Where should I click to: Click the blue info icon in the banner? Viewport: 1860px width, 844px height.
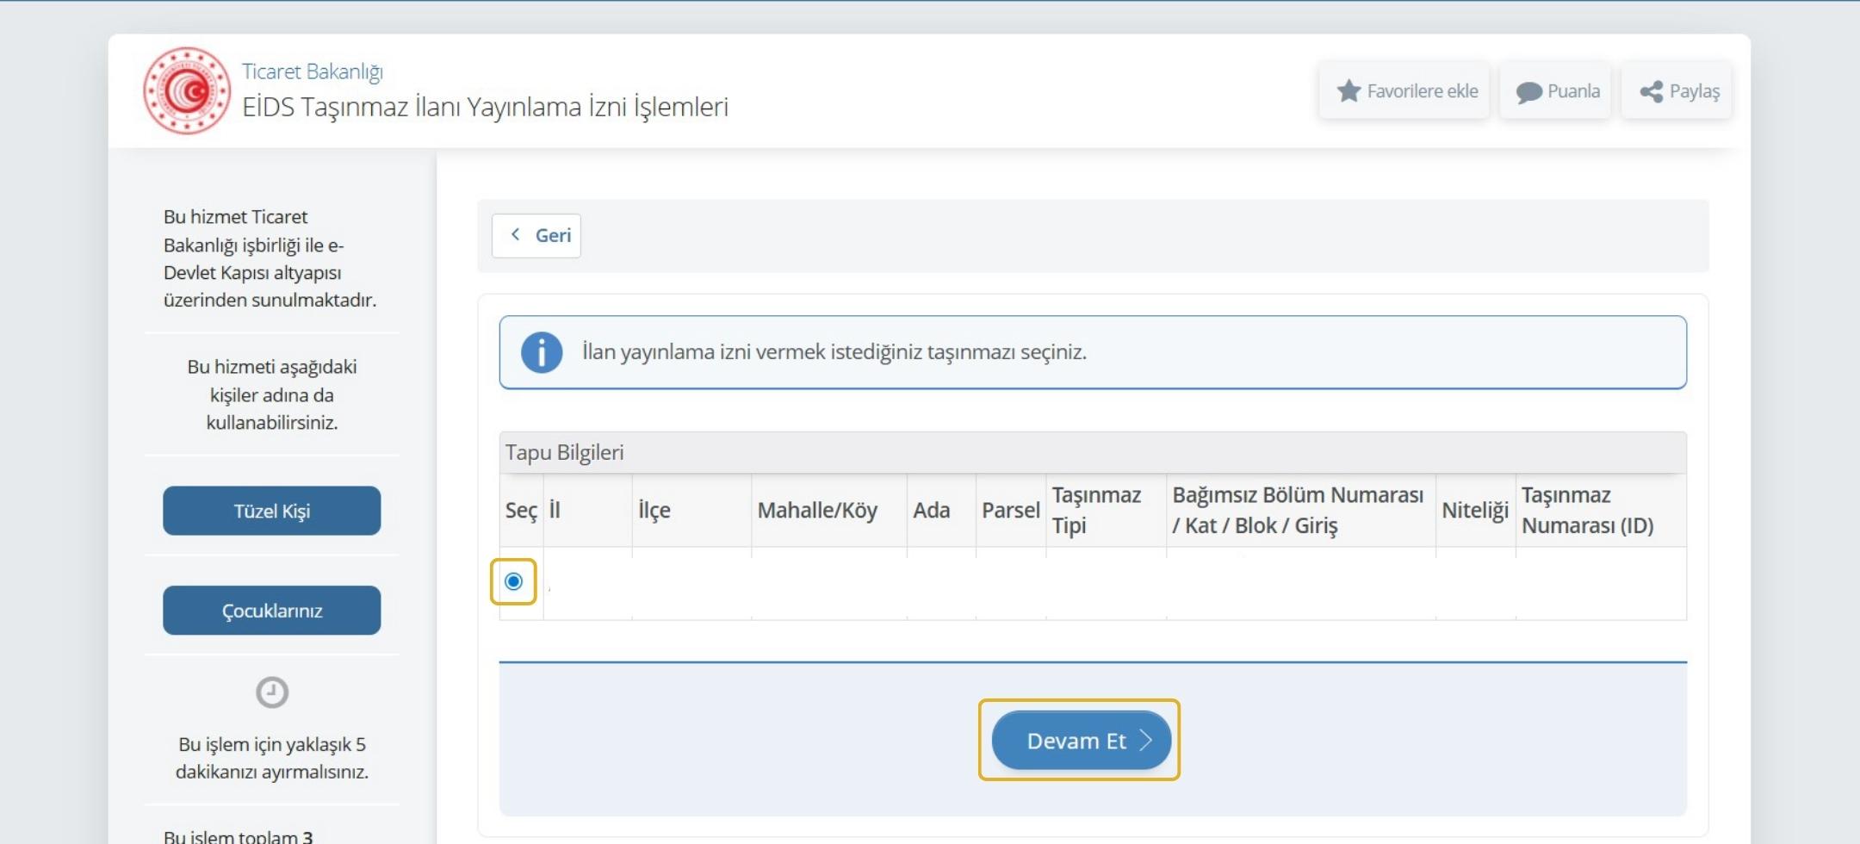coord(542,351)
